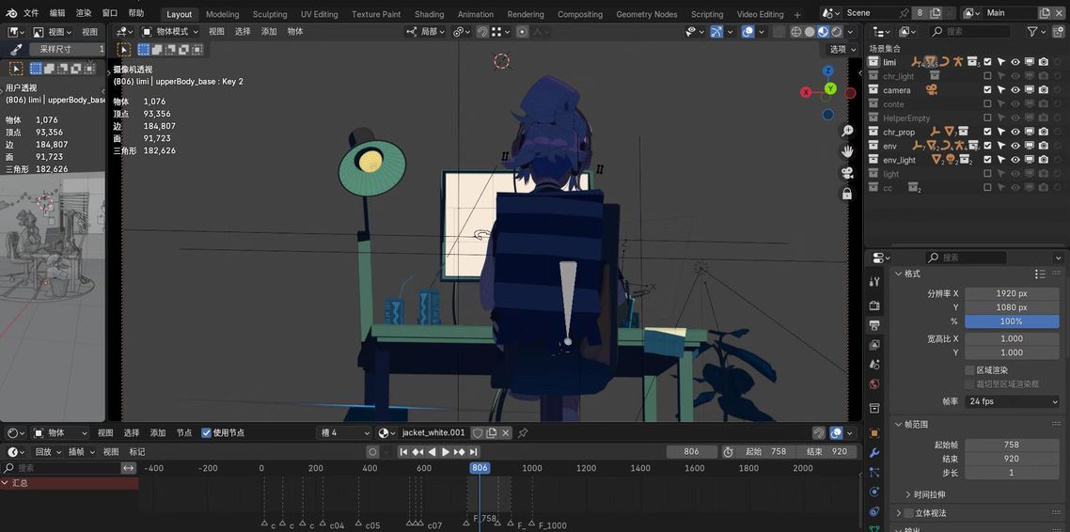Open the World properties tab icon
Image resolution: width=1070 pixels, height=532 pixels.
point(874,384)
